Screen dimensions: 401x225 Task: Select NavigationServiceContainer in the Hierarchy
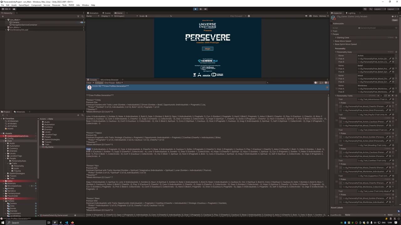click(x=24, y=25)
